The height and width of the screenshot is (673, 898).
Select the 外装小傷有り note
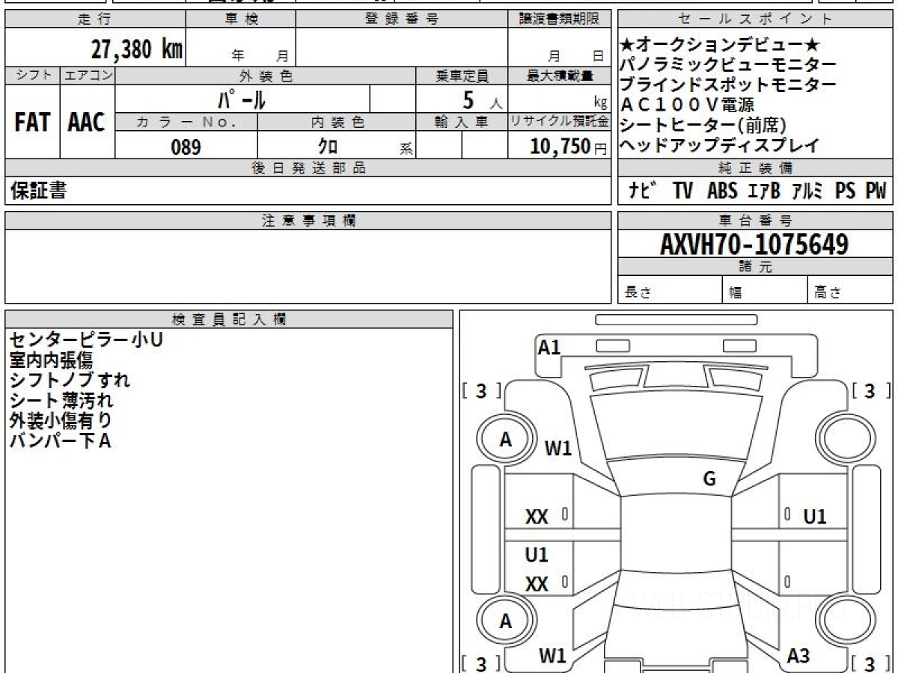pos(61,420)
